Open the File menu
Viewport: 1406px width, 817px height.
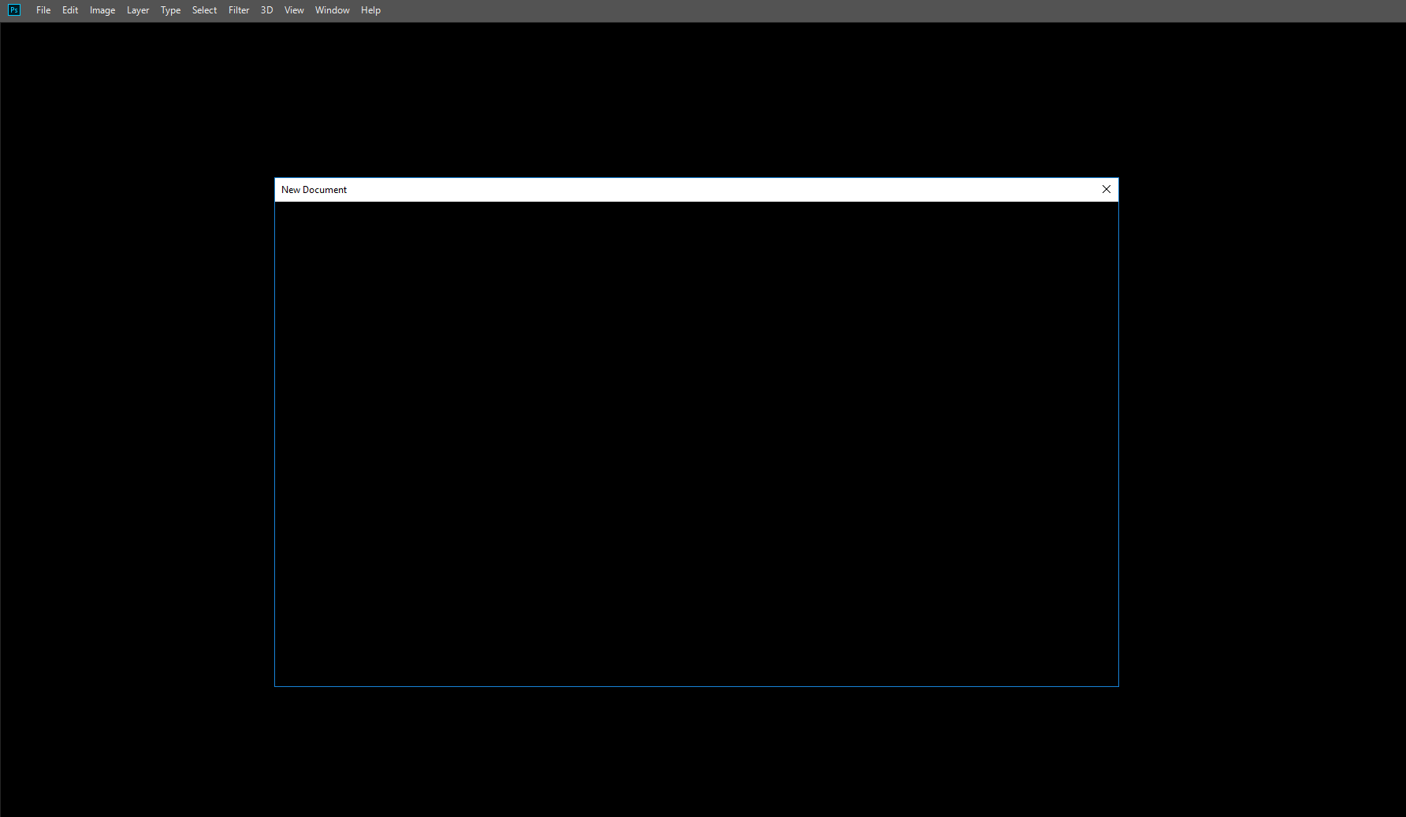(x=43, y=10)
